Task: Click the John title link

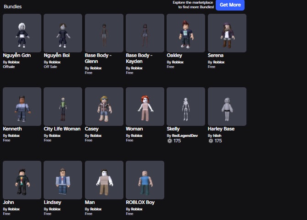Action: pos(8,202)
